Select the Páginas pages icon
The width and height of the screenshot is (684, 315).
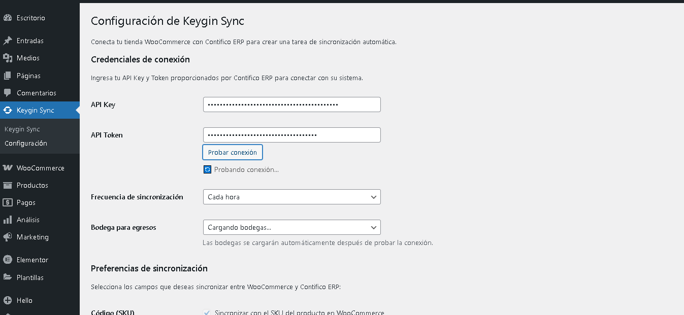[x=9, y=75]
